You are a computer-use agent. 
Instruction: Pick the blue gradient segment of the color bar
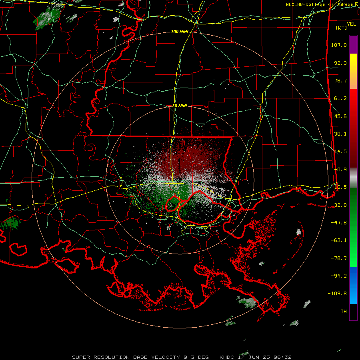click(353, 285)
